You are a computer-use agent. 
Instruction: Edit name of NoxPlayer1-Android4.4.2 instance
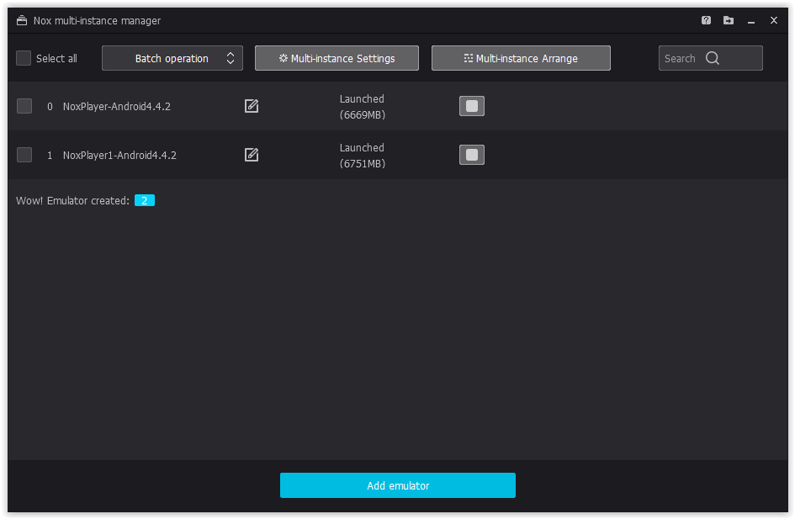coord(252,155)
